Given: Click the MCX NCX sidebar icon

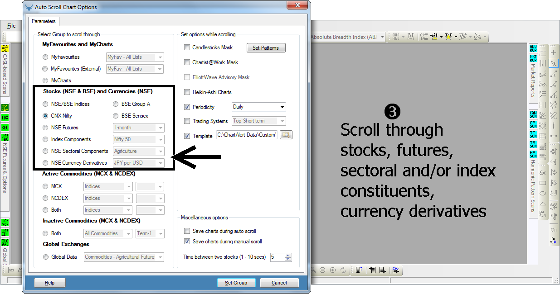Looking at the screenshot, I should [5, 223].
